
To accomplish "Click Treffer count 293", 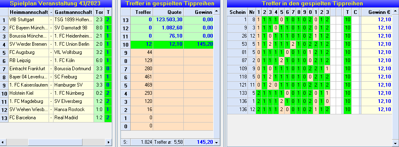I will 142,93.
